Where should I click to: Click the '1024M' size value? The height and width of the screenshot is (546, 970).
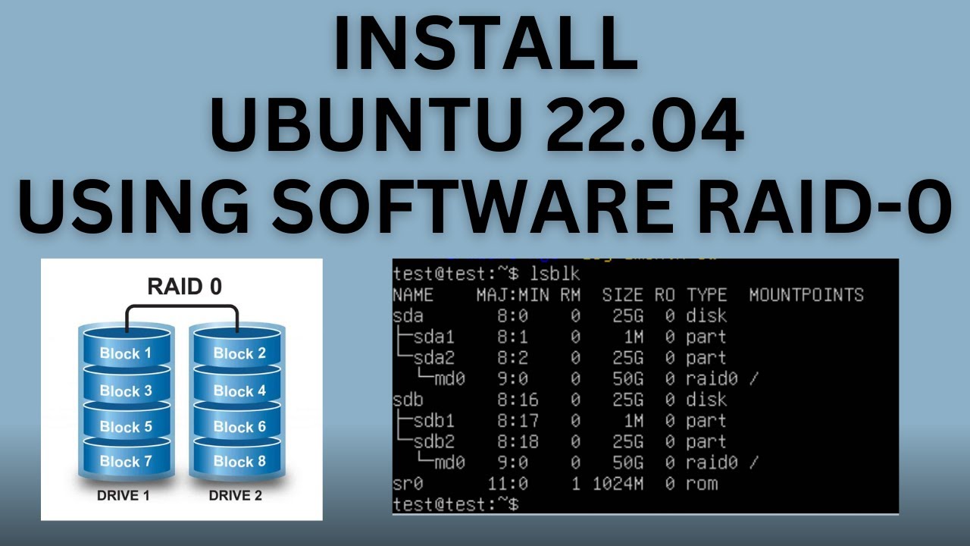tap(617, 484)
